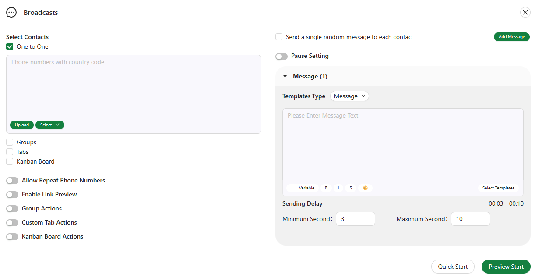Collapse the Message (1) section

coord(285,76)
